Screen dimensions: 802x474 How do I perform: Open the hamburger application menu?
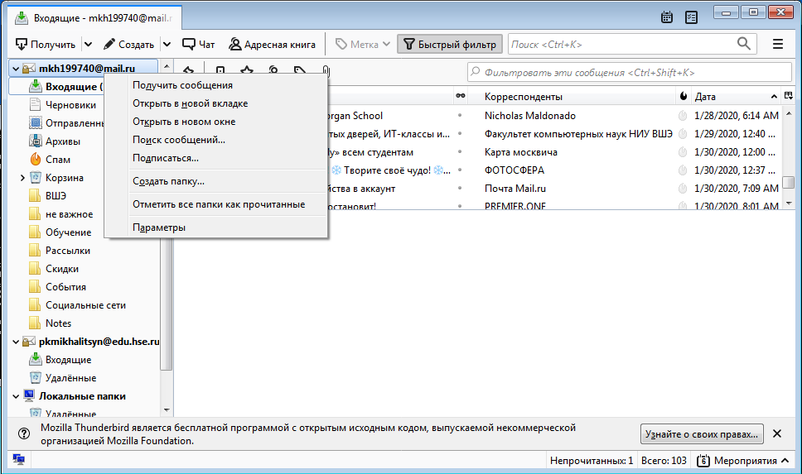(778, 45)
